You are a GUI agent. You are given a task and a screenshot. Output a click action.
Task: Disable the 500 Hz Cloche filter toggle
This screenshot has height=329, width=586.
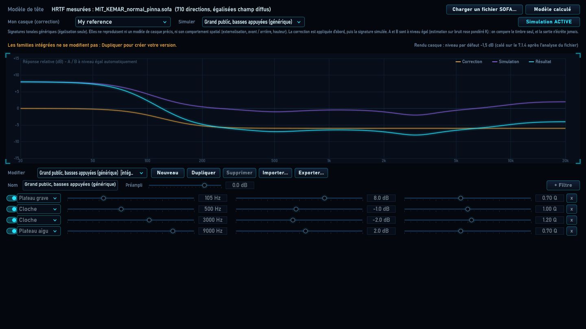tap(12, 209)
